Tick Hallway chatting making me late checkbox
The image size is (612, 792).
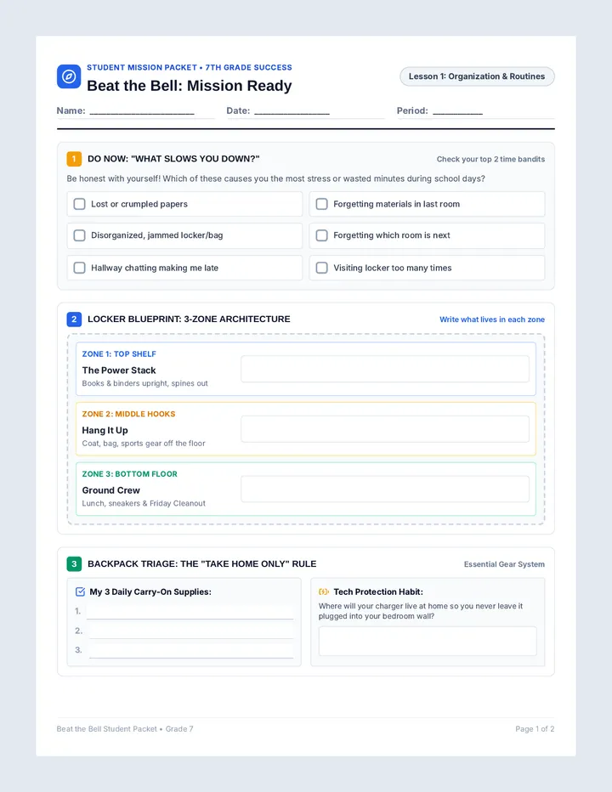79,268
